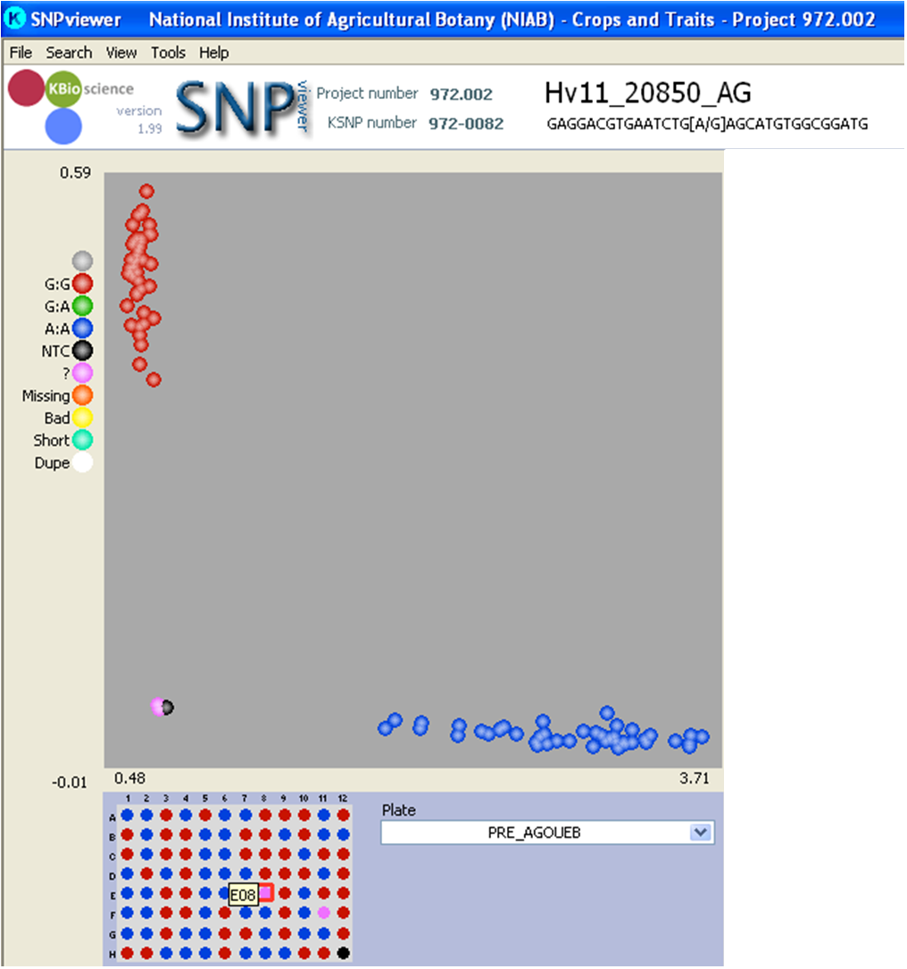Screen dimensions: 907x969
Task: Click project number value 972.002
Action: point(462,95)
